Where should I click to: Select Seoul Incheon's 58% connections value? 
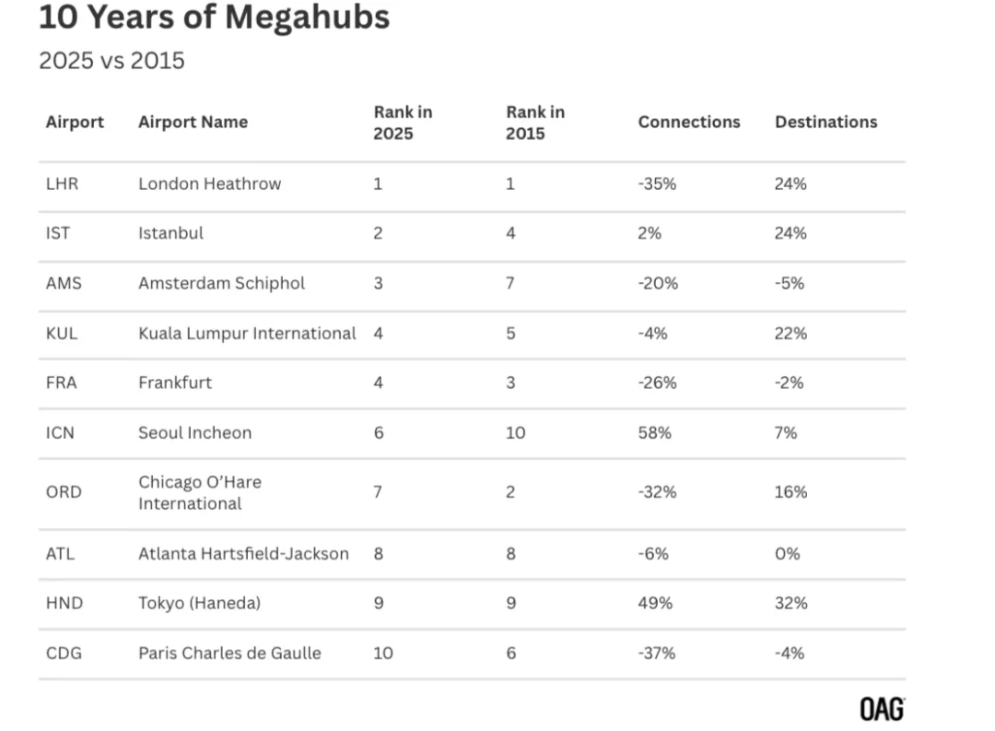[x=654, y=432]
